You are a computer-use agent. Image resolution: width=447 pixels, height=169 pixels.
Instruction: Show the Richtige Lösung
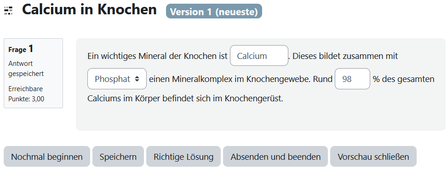[x=183, y=157]
